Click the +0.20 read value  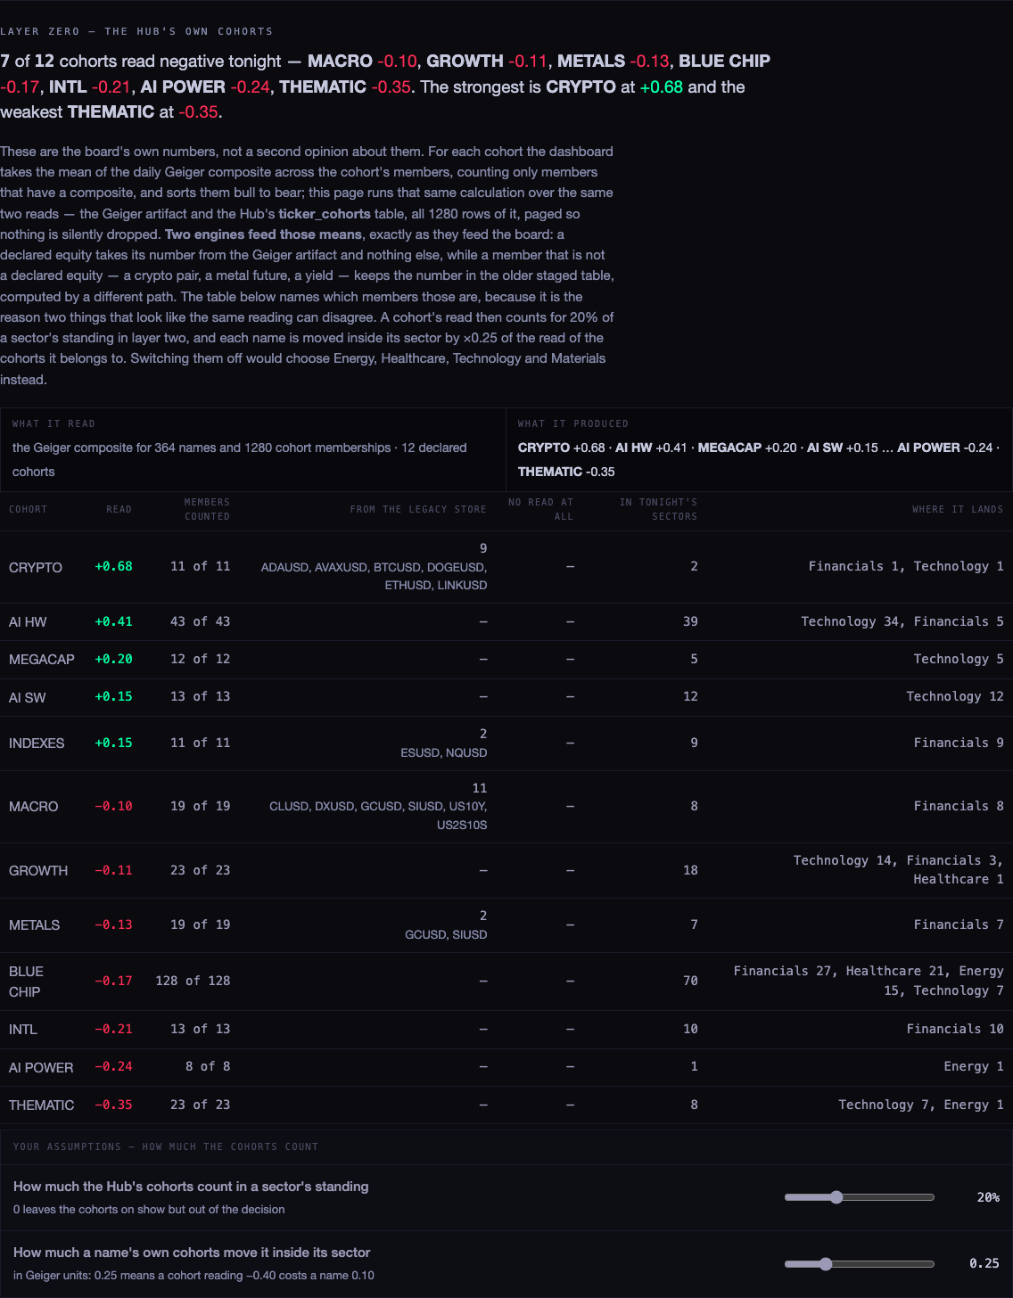[113, 659]
